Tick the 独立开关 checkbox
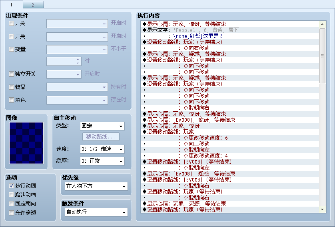Viewport: 335px width, 227px height. (11, 74)
